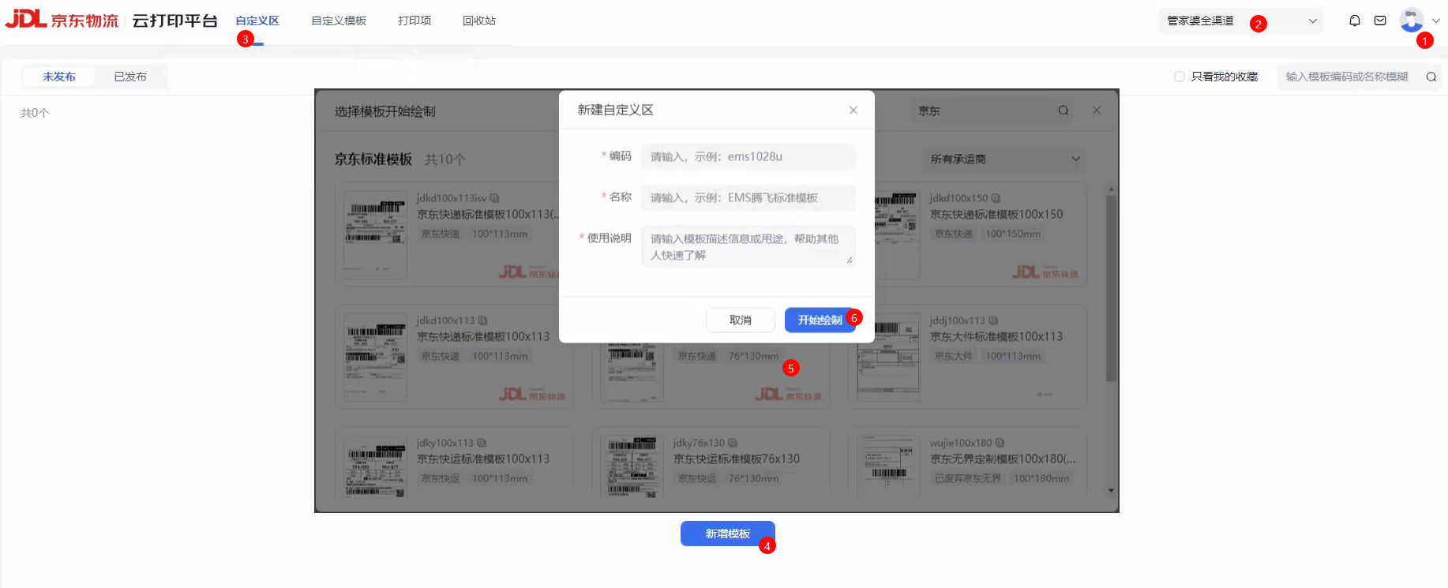Close the 选择模板开始绘制 dialog
The image size is (1448, 588).
point(1097,110)
